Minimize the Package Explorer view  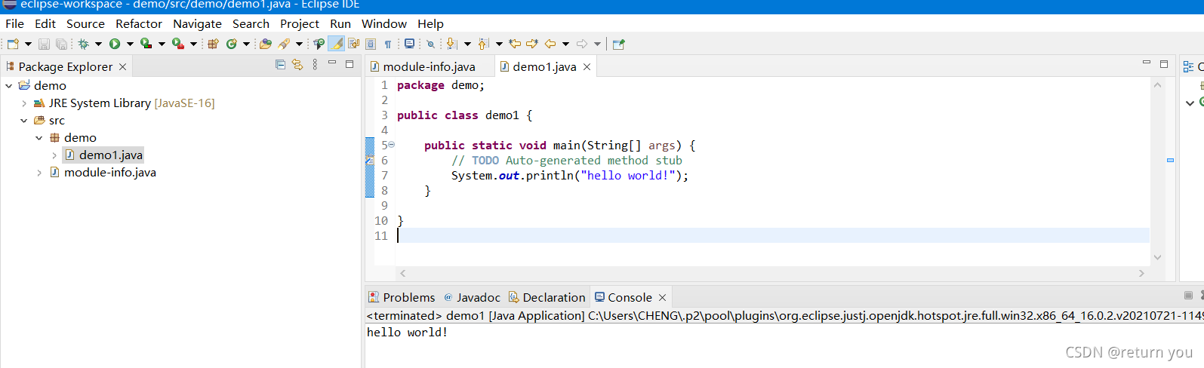[332, 63]
